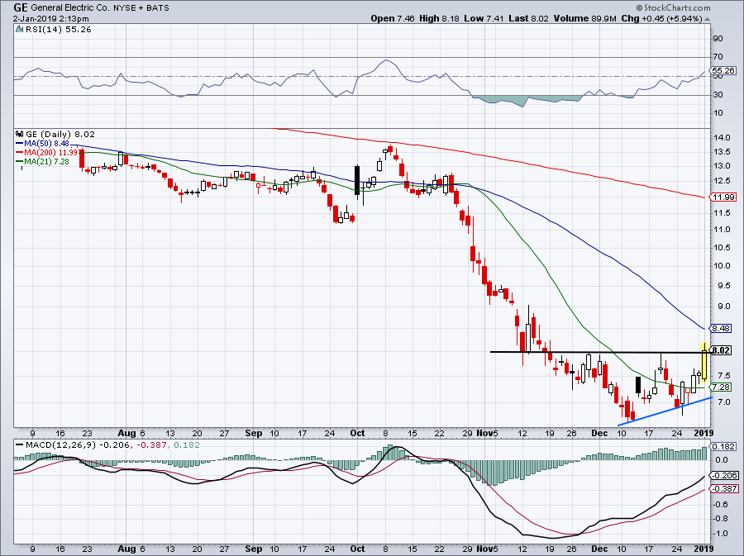Click the 55.26 RSI value tag on the right axis
The width and height of the screenshot is (744, 556).
[x=723, y=70]
